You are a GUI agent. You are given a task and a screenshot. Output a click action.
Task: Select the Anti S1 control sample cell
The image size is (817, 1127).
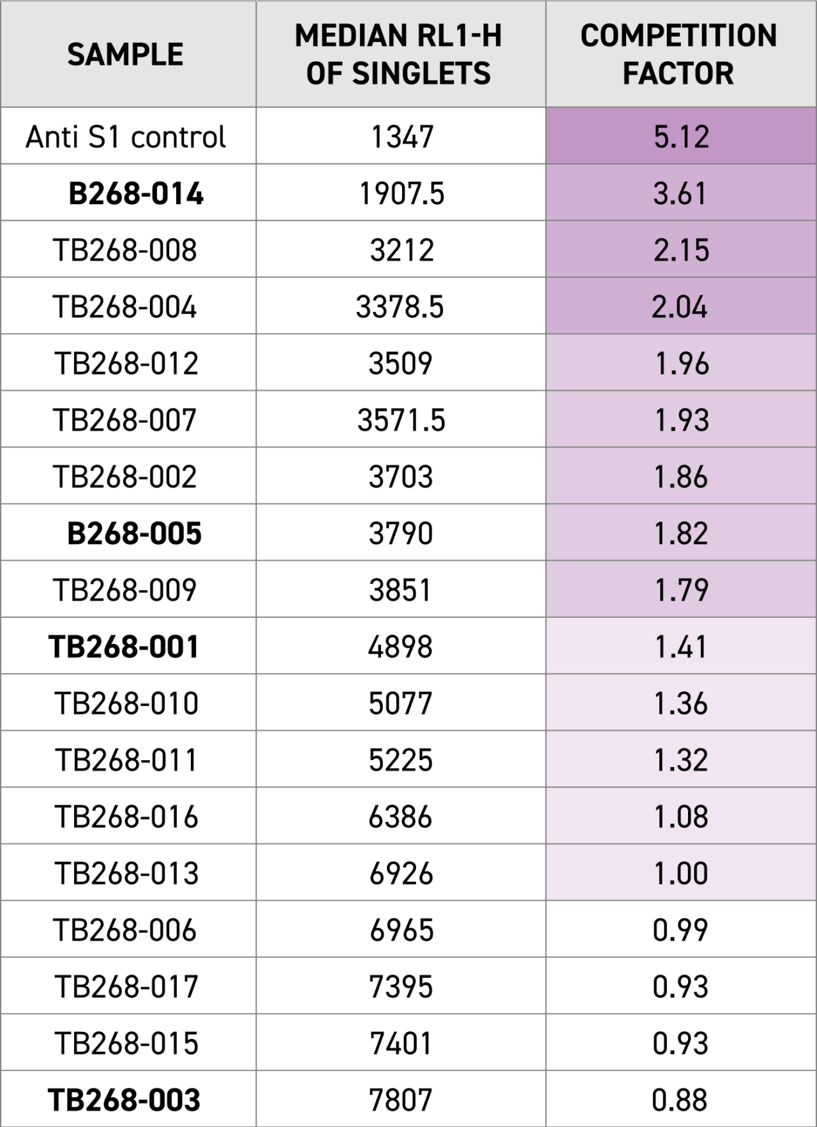[x=126, y=137]
